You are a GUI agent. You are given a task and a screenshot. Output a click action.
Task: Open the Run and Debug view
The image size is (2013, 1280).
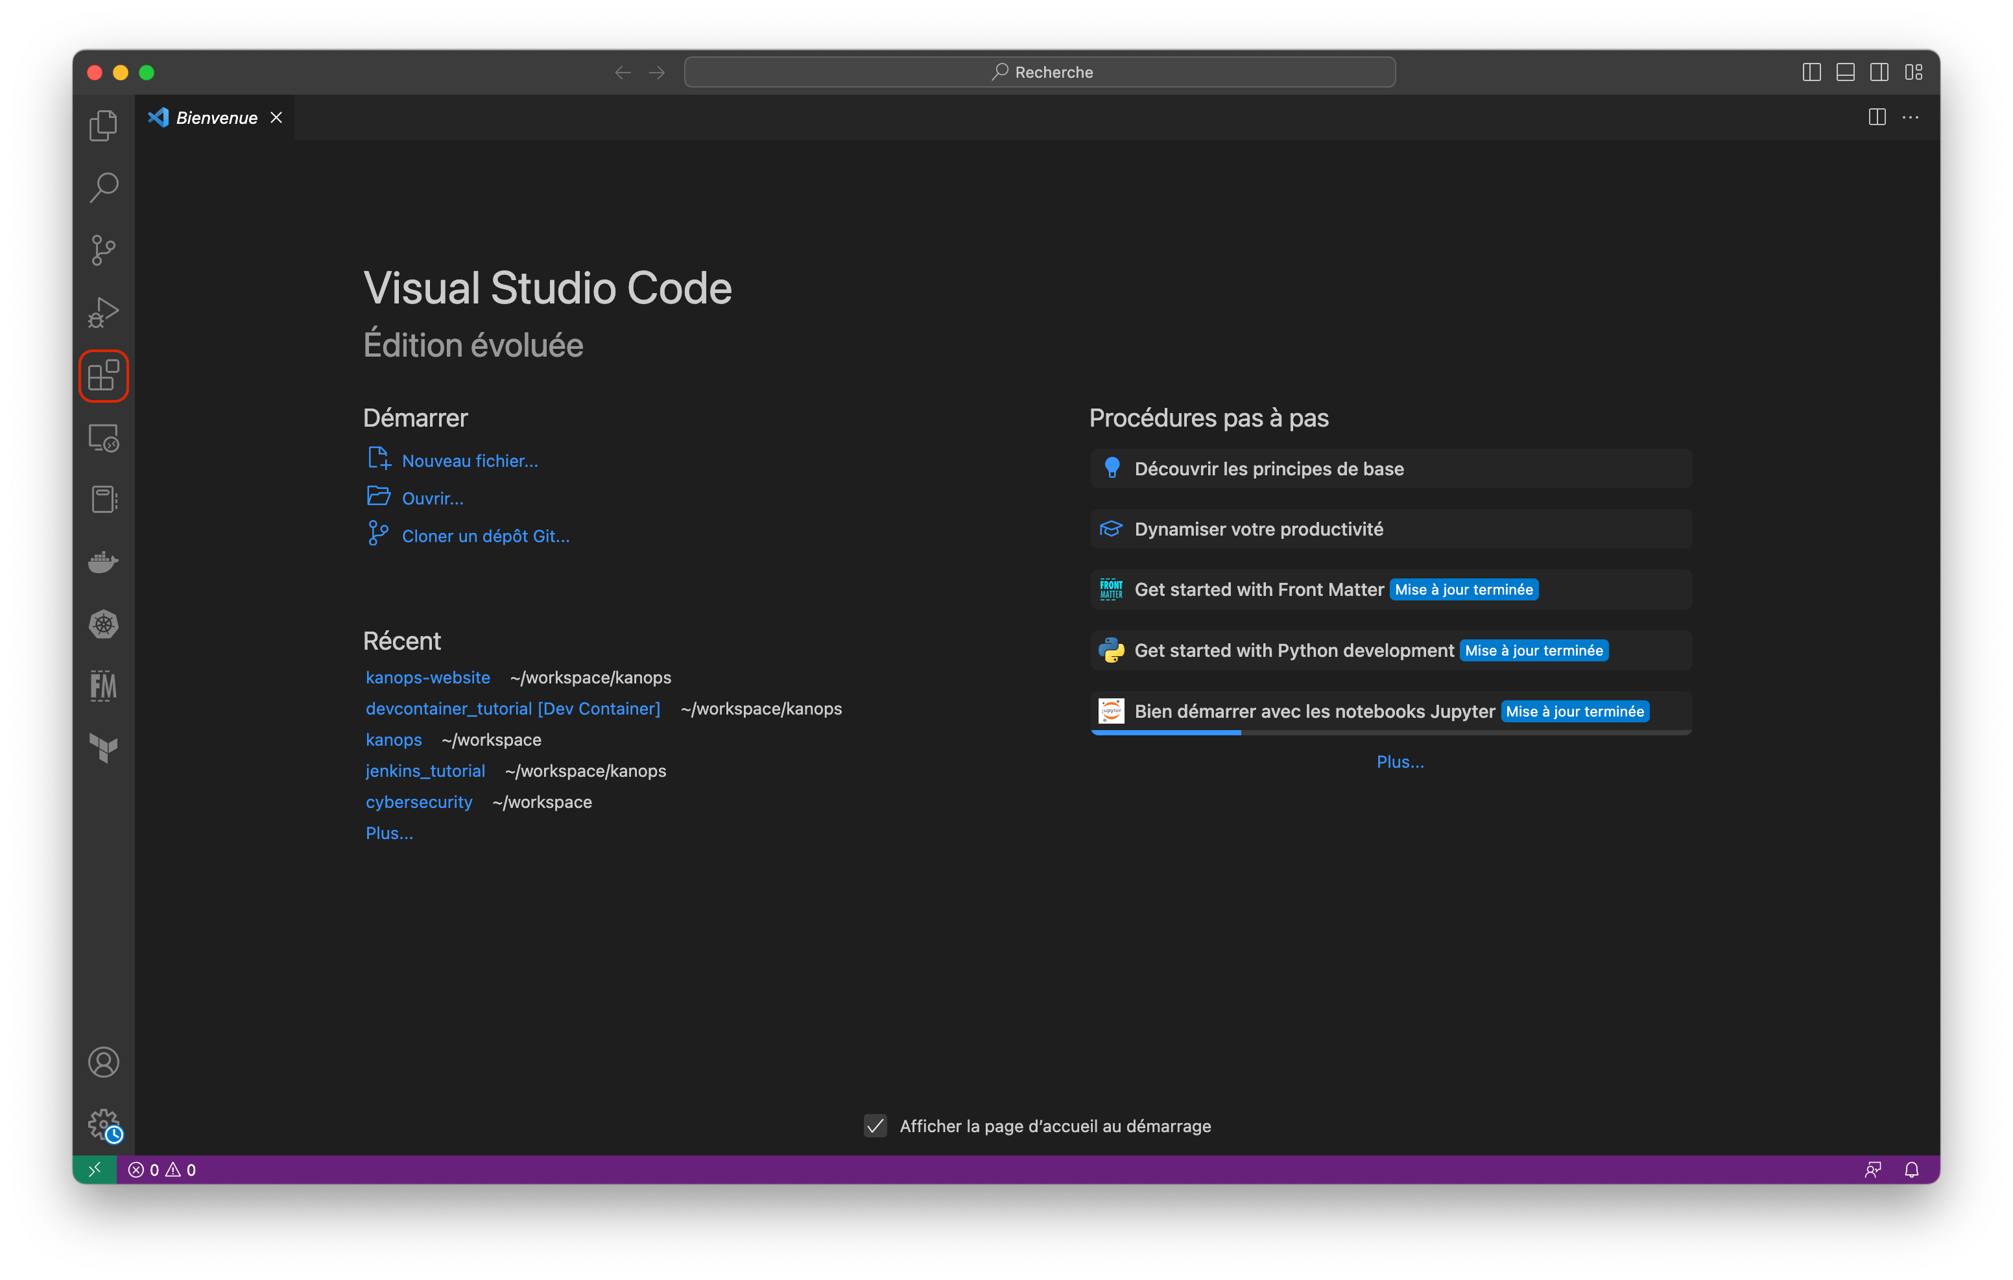103,312
